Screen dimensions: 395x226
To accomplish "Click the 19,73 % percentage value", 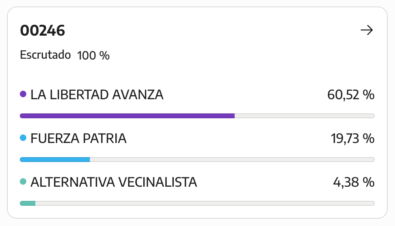I will pyautogui.click(x=353, y=139).
